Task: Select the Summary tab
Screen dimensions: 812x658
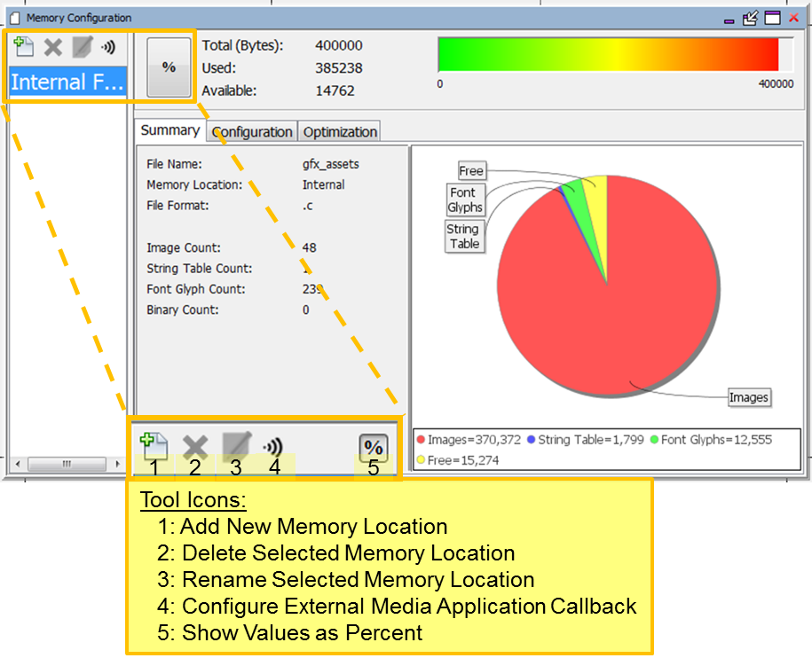Action: [x=169, y=130]
